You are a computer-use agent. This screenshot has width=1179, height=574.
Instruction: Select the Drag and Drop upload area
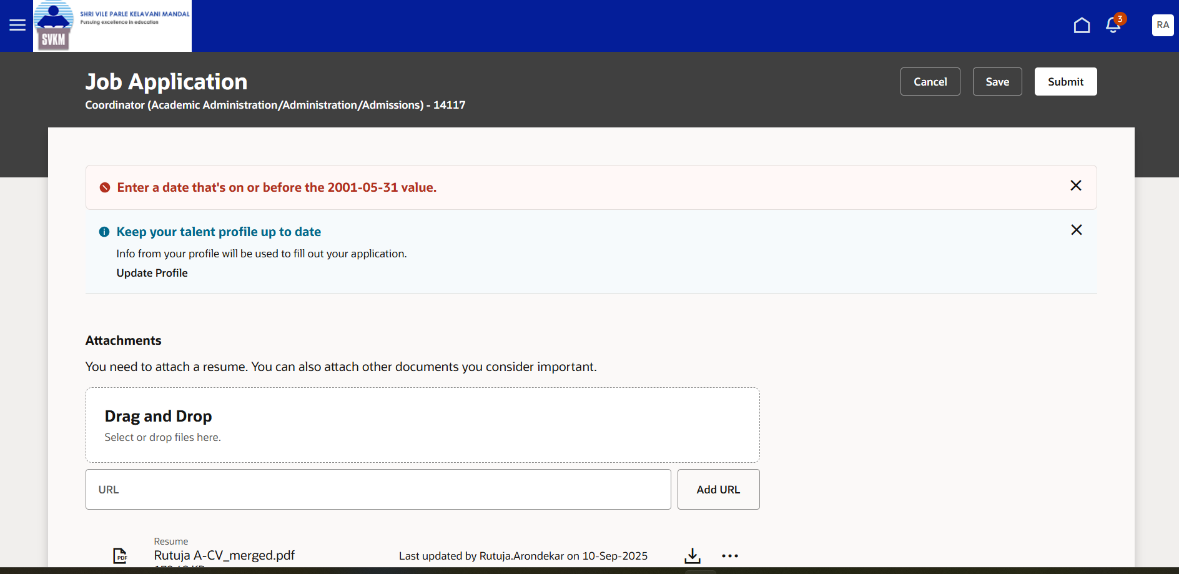(423, 425)
